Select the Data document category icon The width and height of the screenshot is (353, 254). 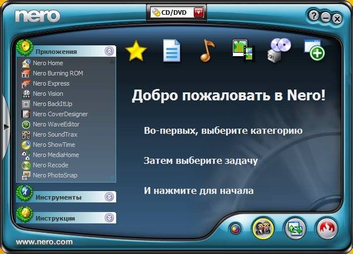(172, 50)
